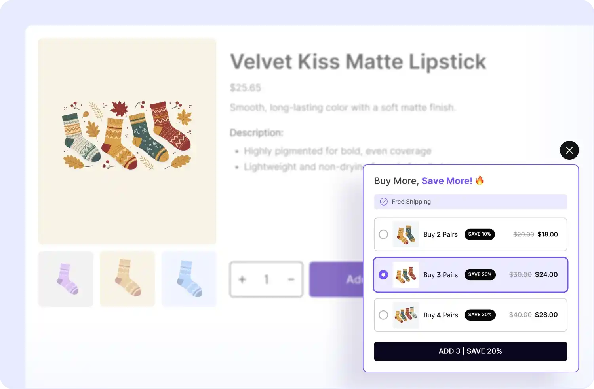Choose the yellow sock thumbnail
This screenshot has width=594, height=389.
point(127,279)
